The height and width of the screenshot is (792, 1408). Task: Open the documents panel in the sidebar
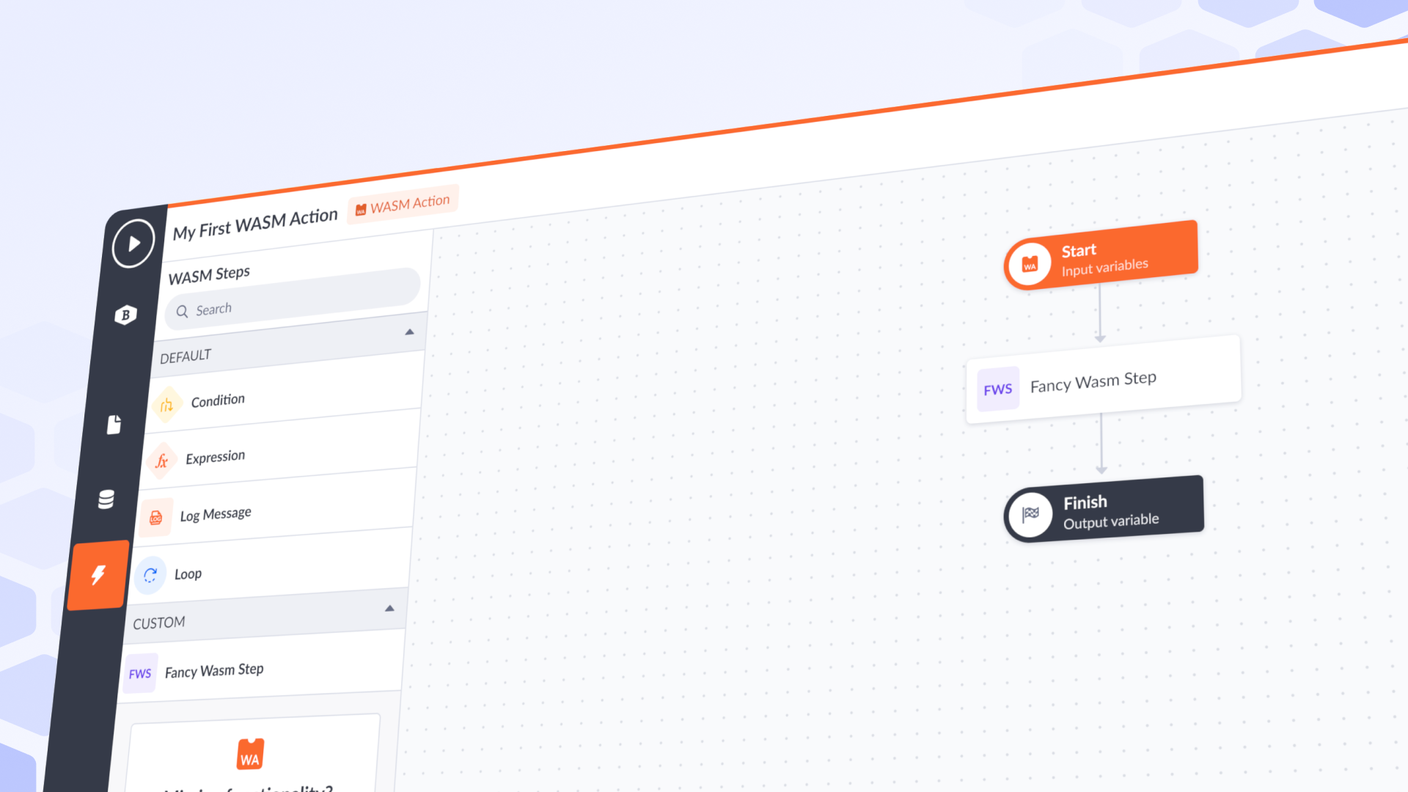[x=114, y=424]
